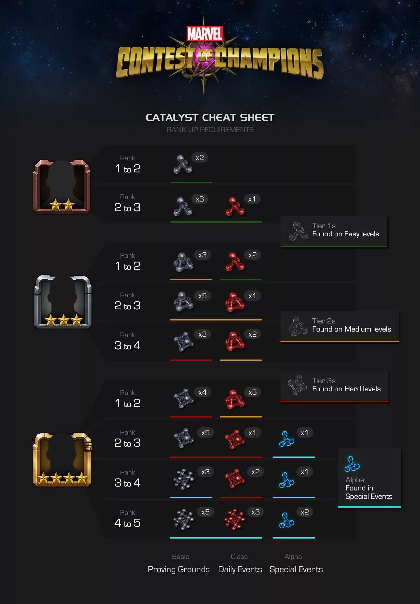Click the Special Events label at bottom

[x=296, y=569]
